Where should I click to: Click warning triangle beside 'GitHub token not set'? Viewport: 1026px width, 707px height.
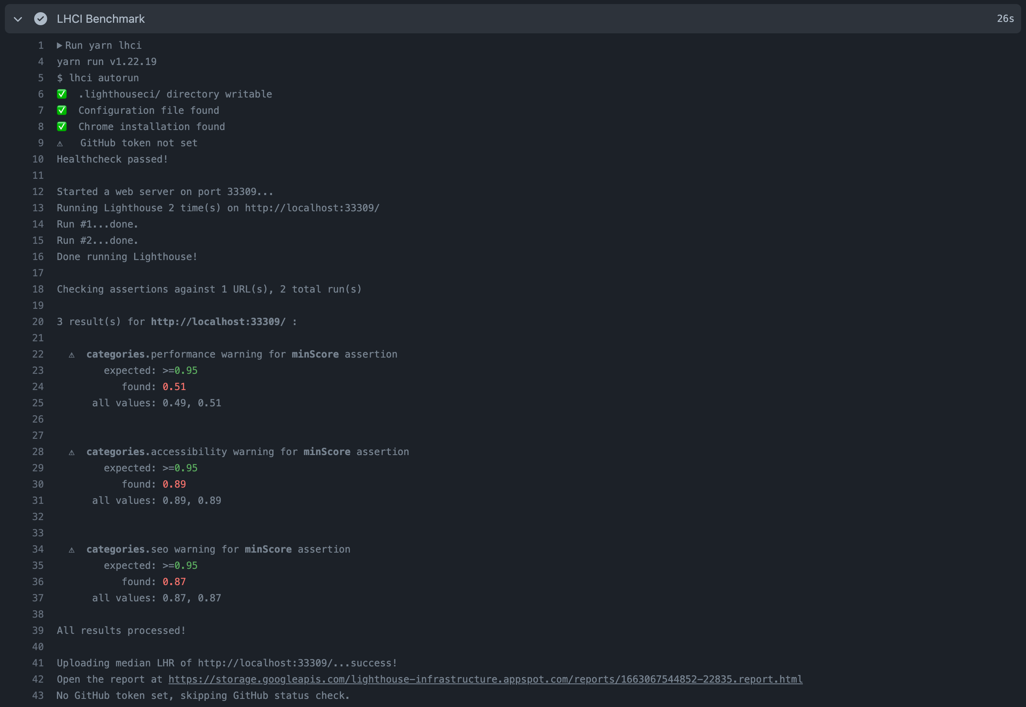[x=60, y=143]
